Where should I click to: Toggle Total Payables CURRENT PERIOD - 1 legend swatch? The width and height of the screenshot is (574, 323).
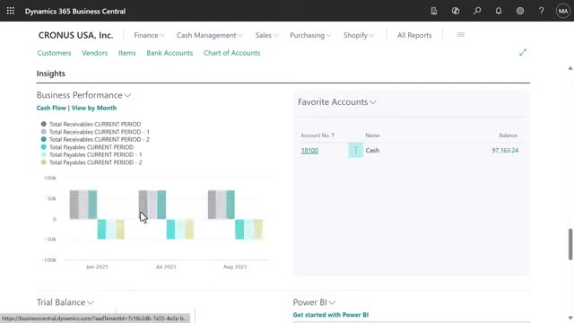[x=44, y=155]
